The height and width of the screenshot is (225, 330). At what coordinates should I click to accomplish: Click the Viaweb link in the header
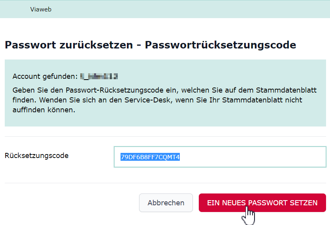tap(41, 9)
